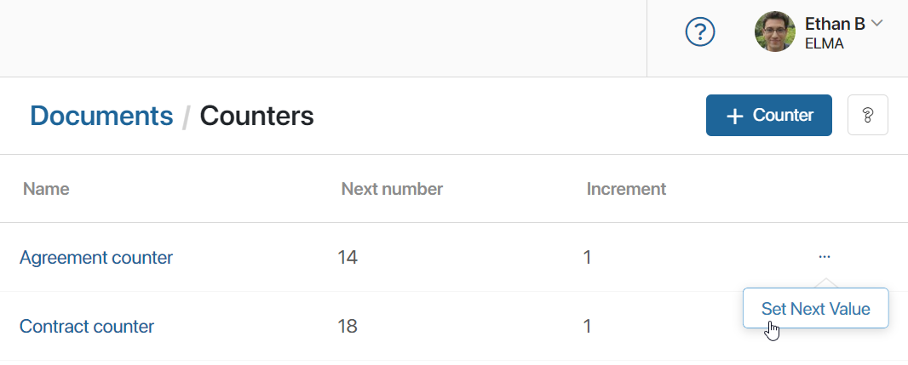
Task: Select Set Next Value menu item
Action: (815, 309)
